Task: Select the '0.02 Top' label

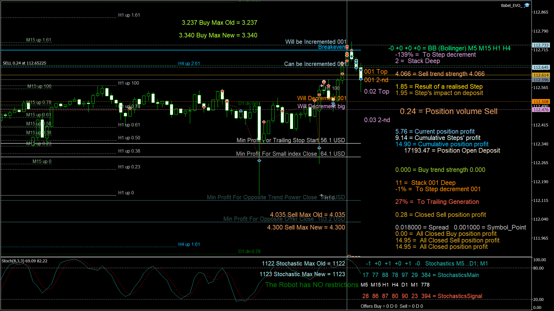Action: [377, 91]
